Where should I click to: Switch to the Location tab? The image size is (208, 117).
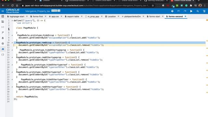tap(111, 17)
